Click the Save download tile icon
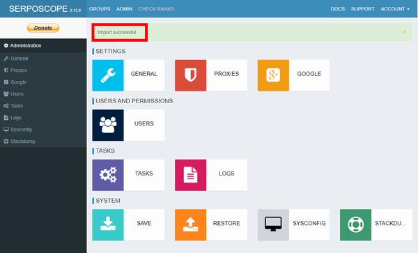 pos(108,224)
